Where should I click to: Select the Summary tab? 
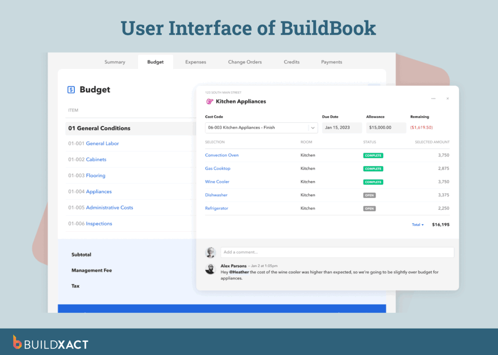coord(115,62)
